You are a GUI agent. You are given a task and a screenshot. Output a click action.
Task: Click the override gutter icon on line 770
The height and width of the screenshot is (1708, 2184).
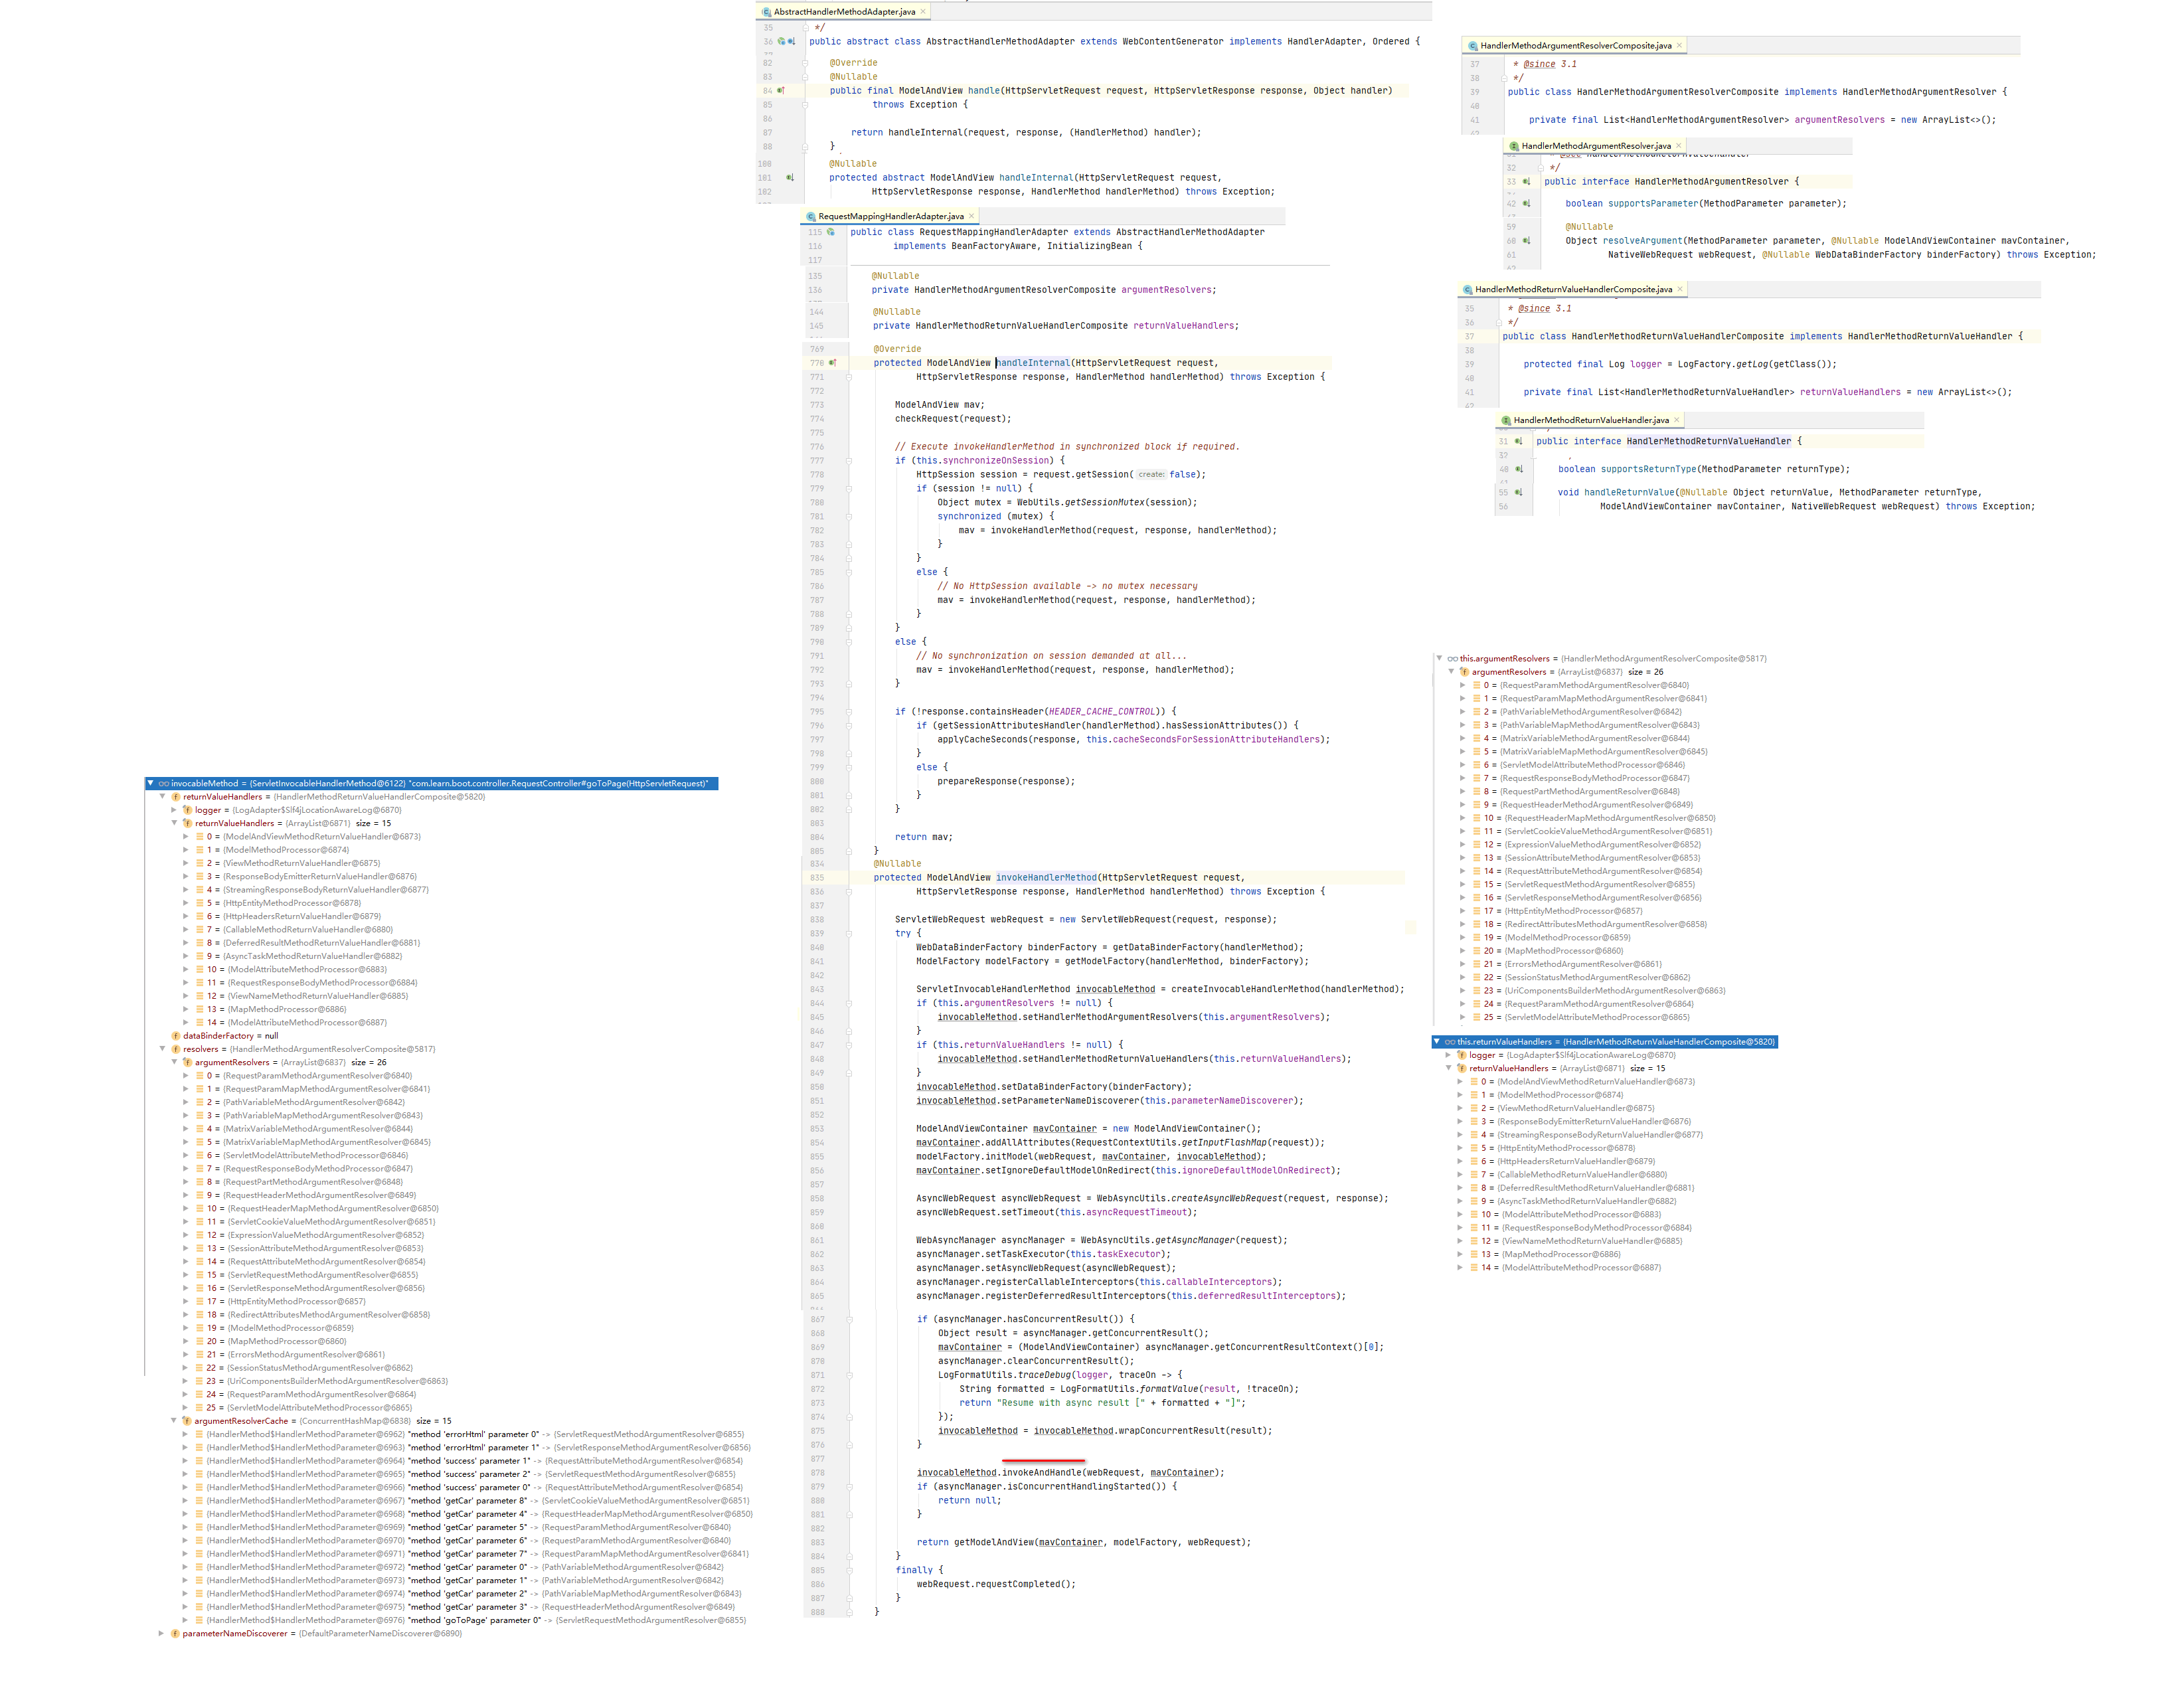tap(832, 363)
